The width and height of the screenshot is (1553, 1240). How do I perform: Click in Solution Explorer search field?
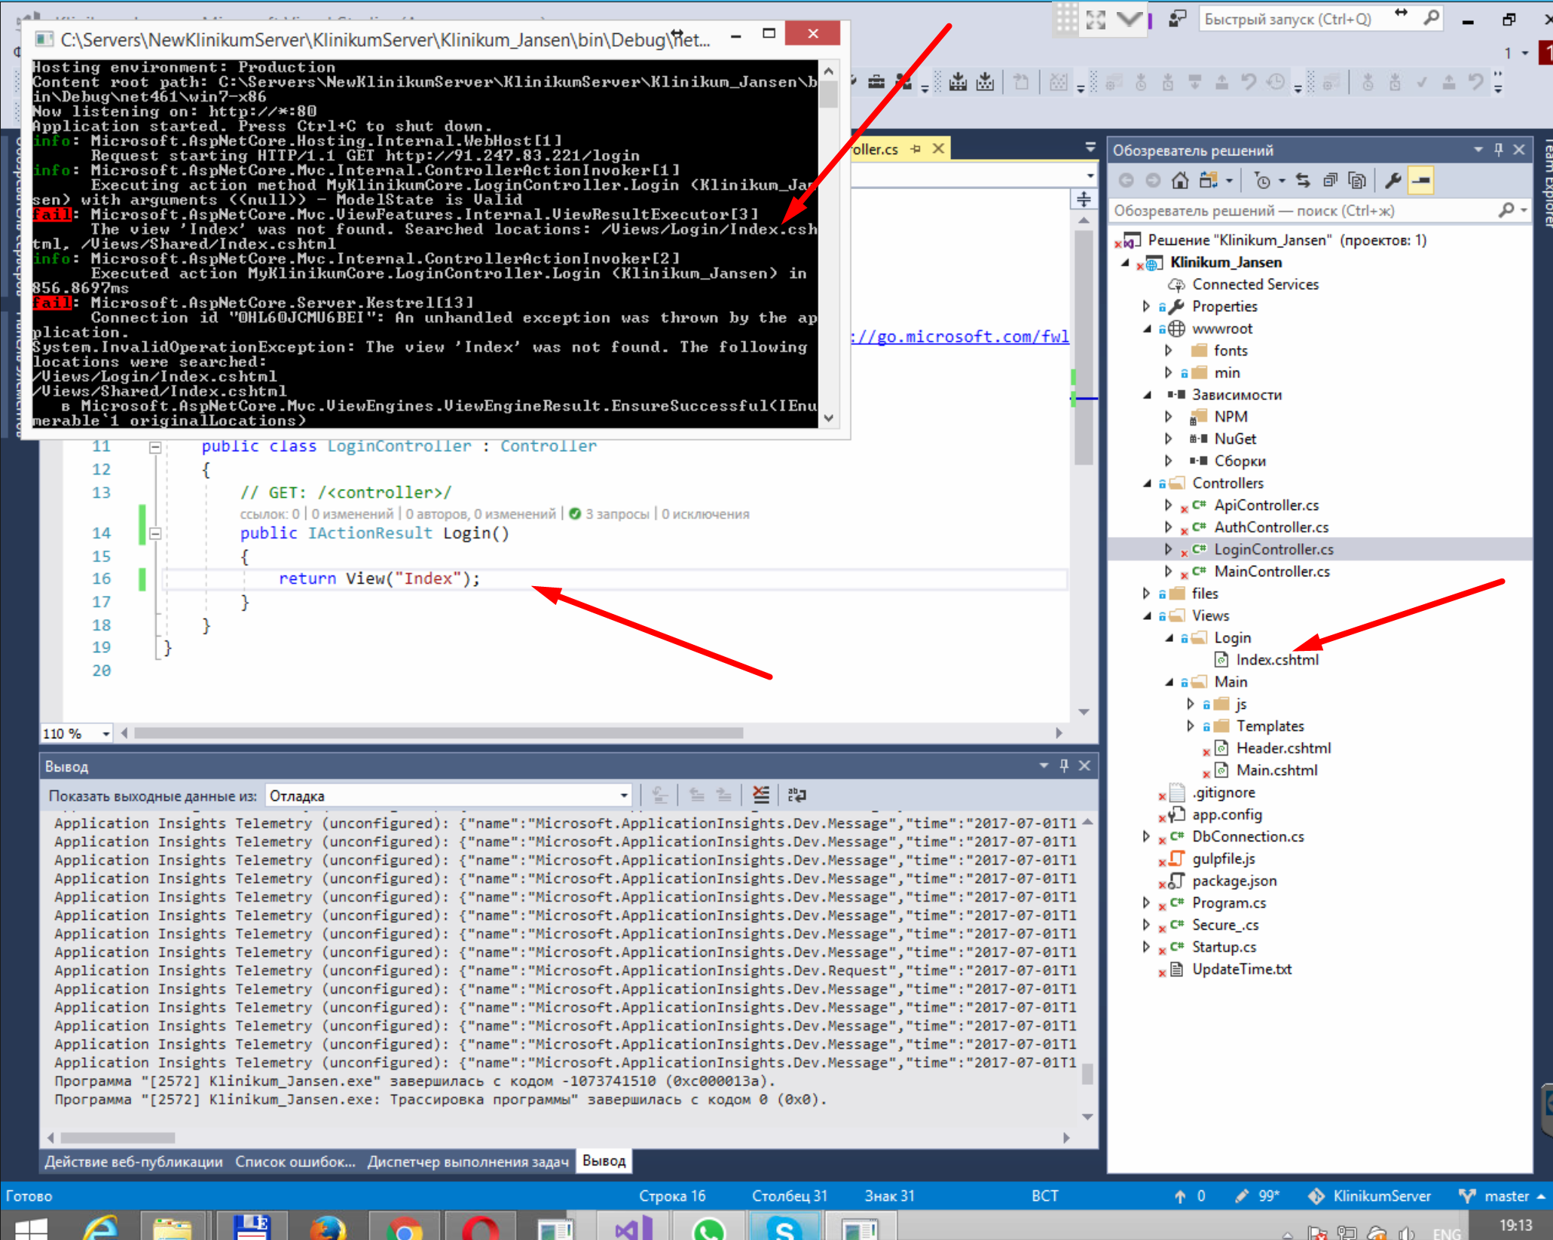pyautogui.click(x=1304, y=210)
